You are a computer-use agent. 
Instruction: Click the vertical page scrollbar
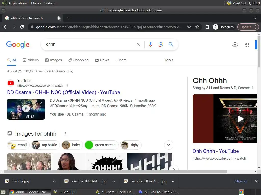tap(259, 51)
